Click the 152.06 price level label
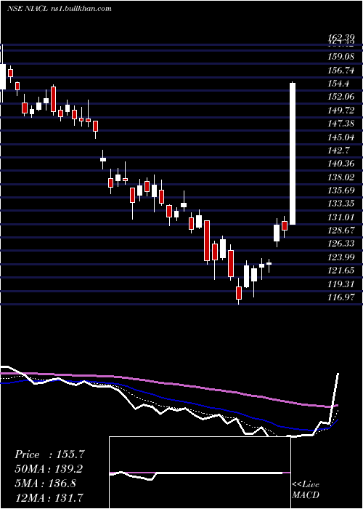This screenshot has width=363, height=509. pos(342,97)
